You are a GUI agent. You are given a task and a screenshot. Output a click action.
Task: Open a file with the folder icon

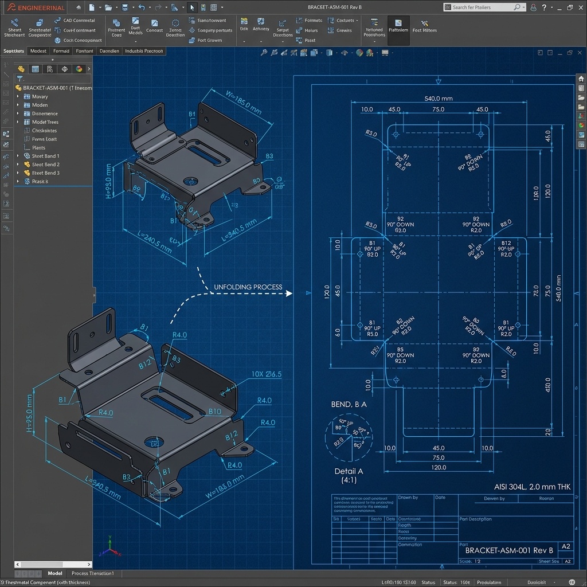(x=108, y=7)
